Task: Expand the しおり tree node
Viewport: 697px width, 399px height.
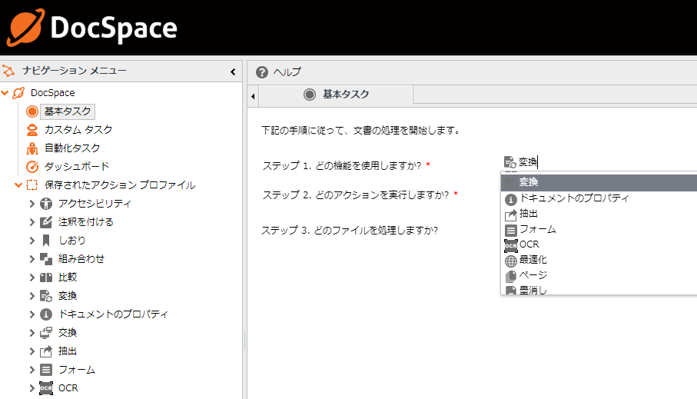Action: click(x=32, y=241)
